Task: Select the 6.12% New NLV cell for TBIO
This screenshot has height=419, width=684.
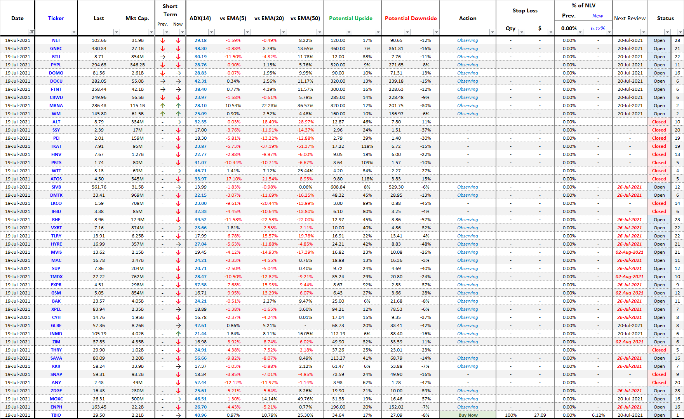Action: point(598,415)
